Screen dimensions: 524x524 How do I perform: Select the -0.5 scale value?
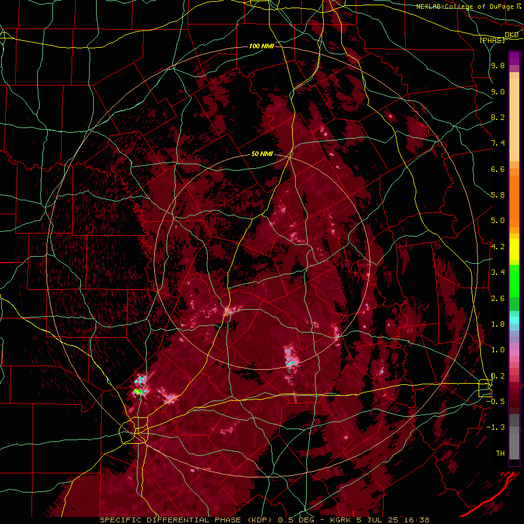(x=496, y=402)
